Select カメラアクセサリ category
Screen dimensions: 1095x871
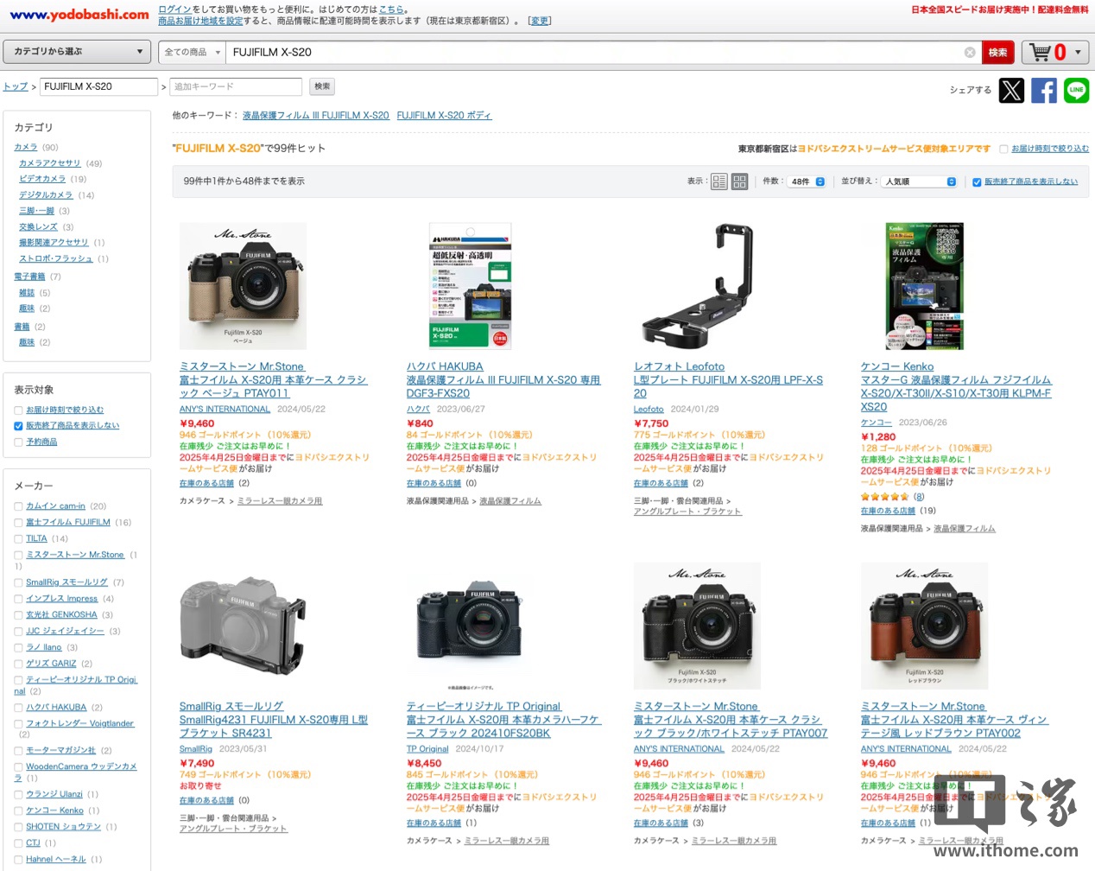click(x=50, y=163)
